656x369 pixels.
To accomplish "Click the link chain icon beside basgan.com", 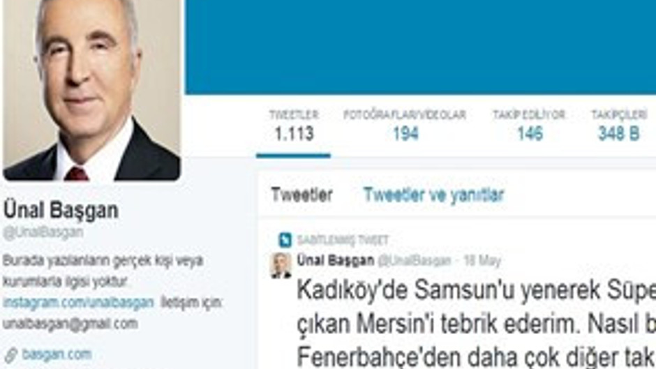I will [10, 355].
